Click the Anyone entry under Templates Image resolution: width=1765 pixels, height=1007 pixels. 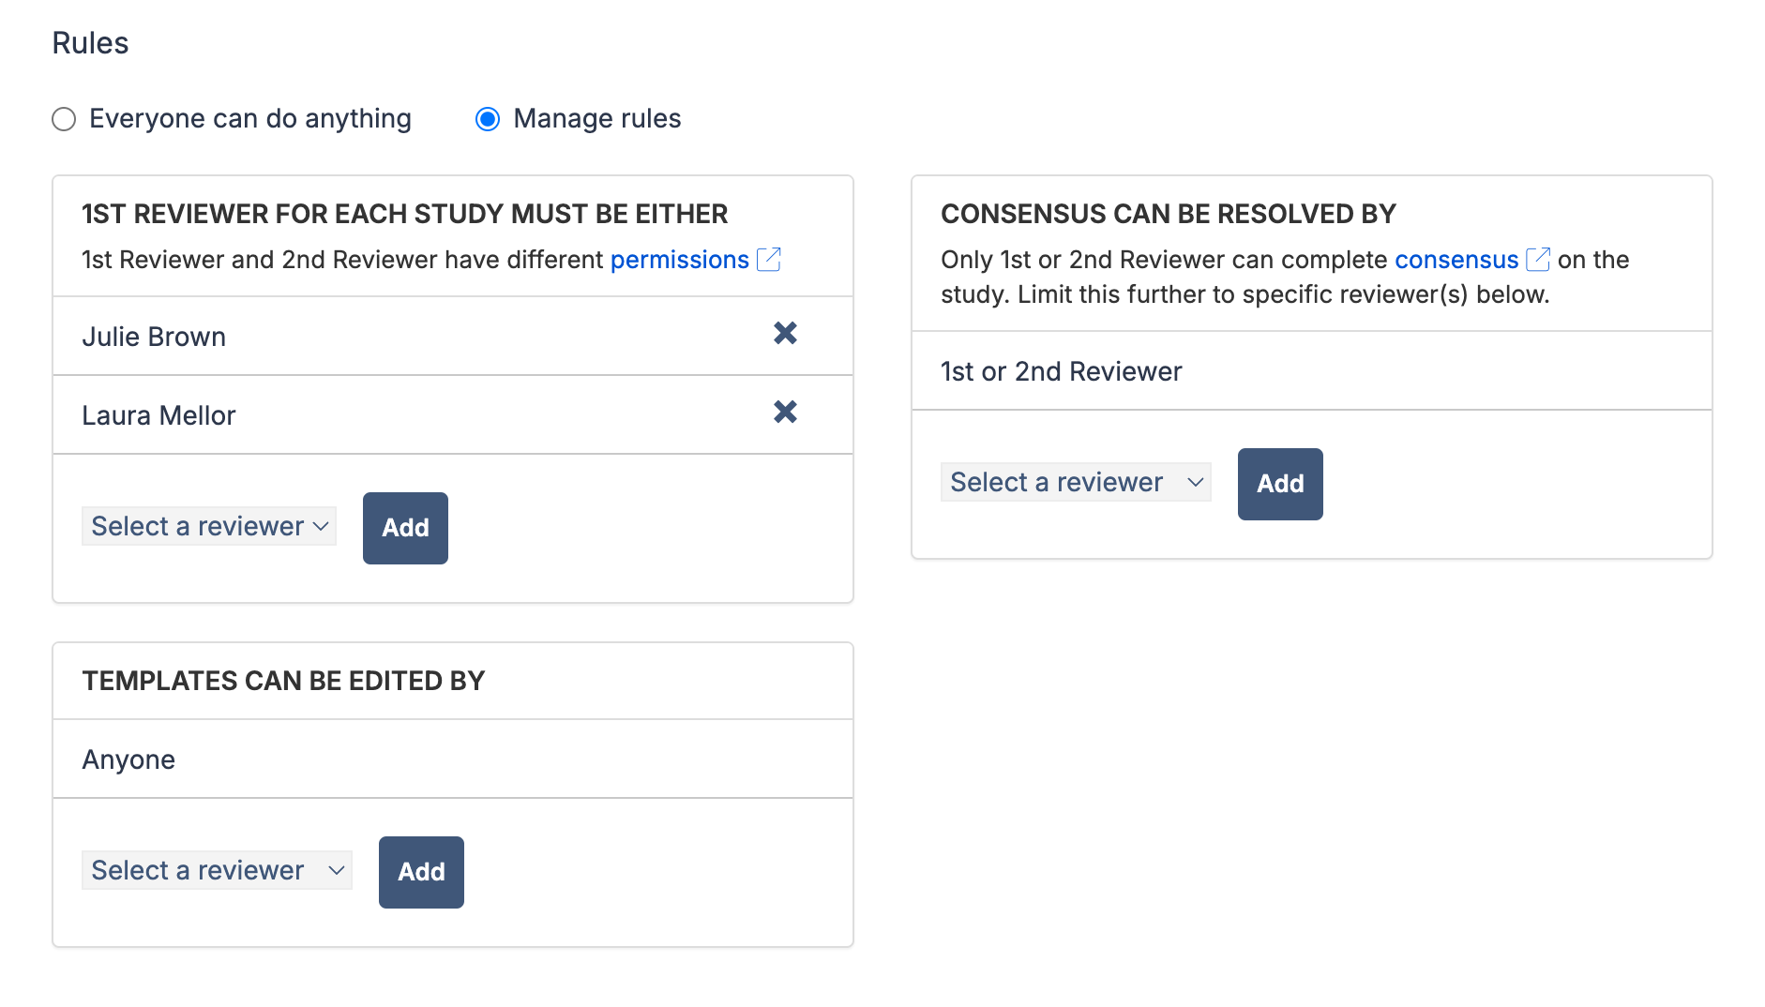[128, 759]
